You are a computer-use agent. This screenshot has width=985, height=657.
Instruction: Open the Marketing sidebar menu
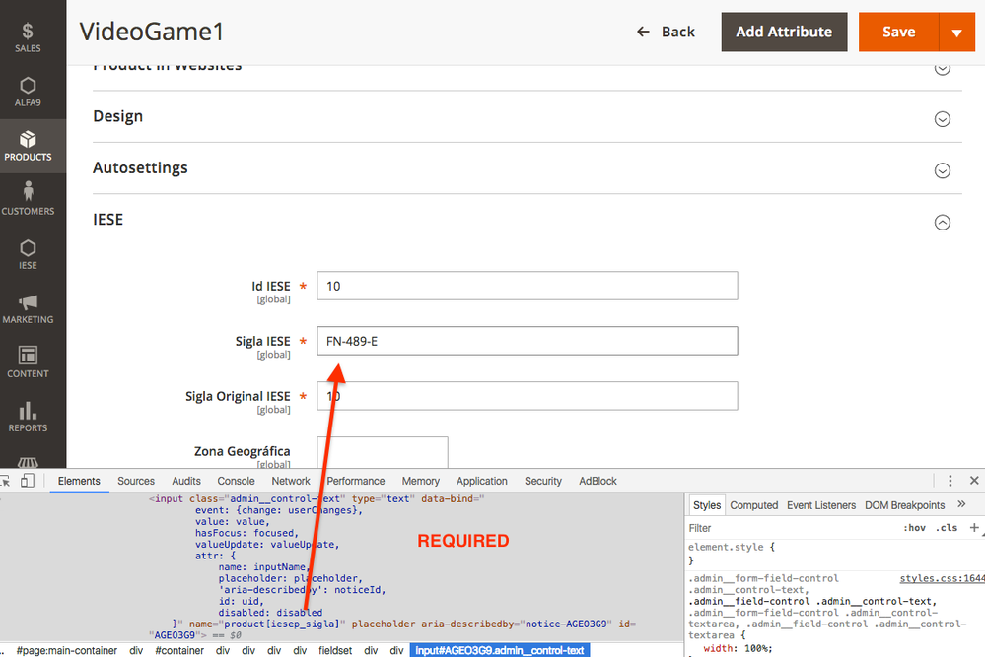(x=28, y=308)
